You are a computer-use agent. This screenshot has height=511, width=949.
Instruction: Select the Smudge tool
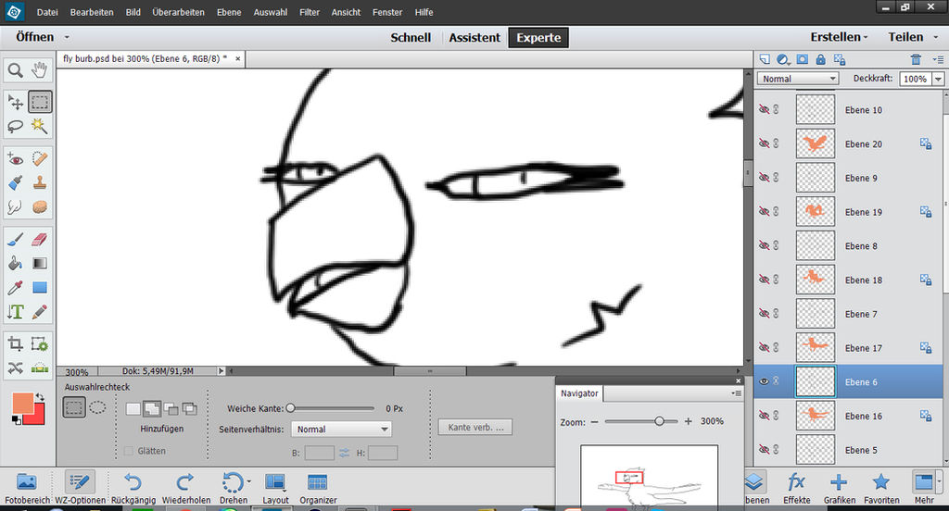15,207
